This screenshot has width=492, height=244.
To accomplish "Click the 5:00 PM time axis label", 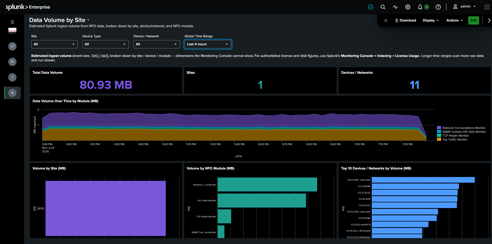I will [x=167, y=144].
